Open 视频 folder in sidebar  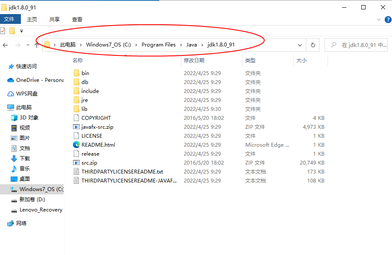click(x=20, y=128)
